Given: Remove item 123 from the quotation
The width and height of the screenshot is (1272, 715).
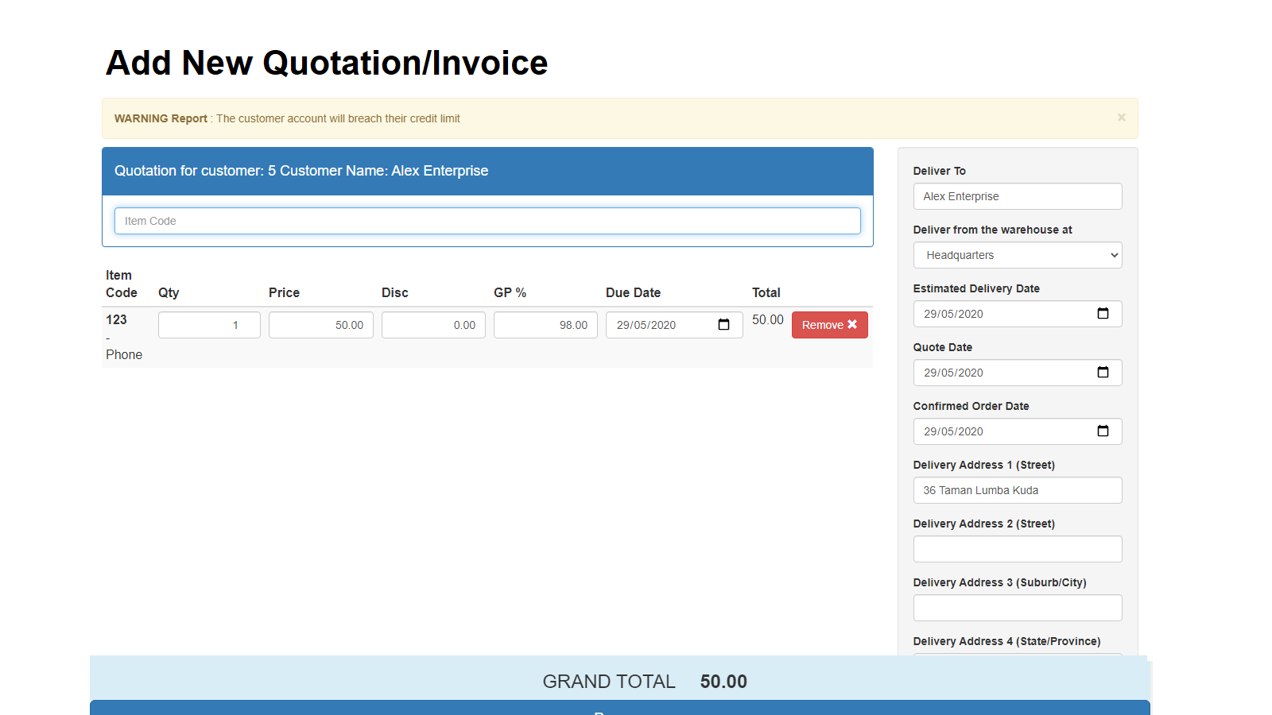Looking at the screenshot, I should [829, 325].
